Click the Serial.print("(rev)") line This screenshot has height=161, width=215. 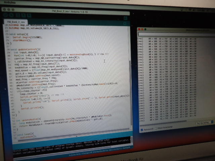click(x=35, y=96)
